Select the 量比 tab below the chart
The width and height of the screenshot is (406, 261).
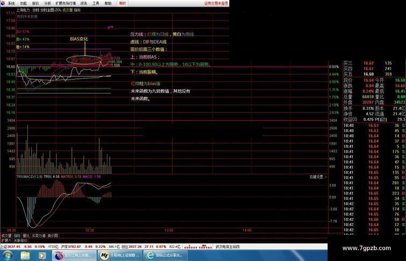click(26, 236)
